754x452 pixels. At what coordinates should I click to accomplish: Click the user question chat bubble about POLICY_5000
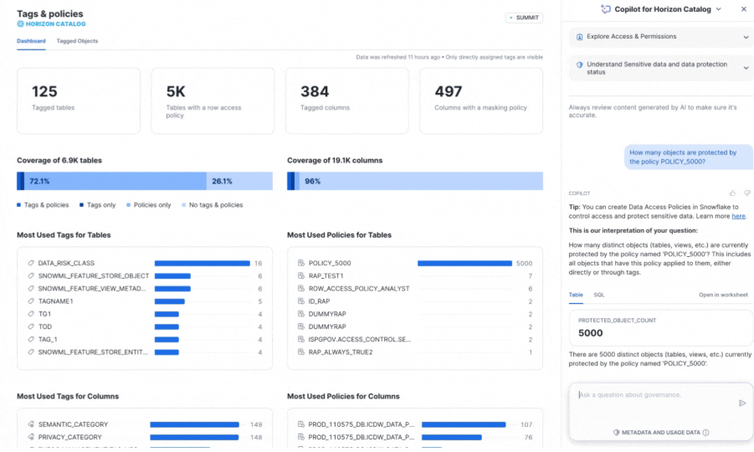click(x=689, y=157)
